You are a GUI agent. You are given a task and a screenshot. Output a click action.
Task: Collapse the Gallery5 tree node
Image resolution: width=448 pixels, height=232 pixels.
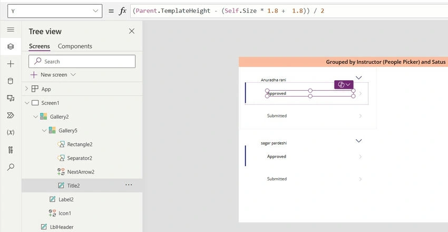pos(44,131)
